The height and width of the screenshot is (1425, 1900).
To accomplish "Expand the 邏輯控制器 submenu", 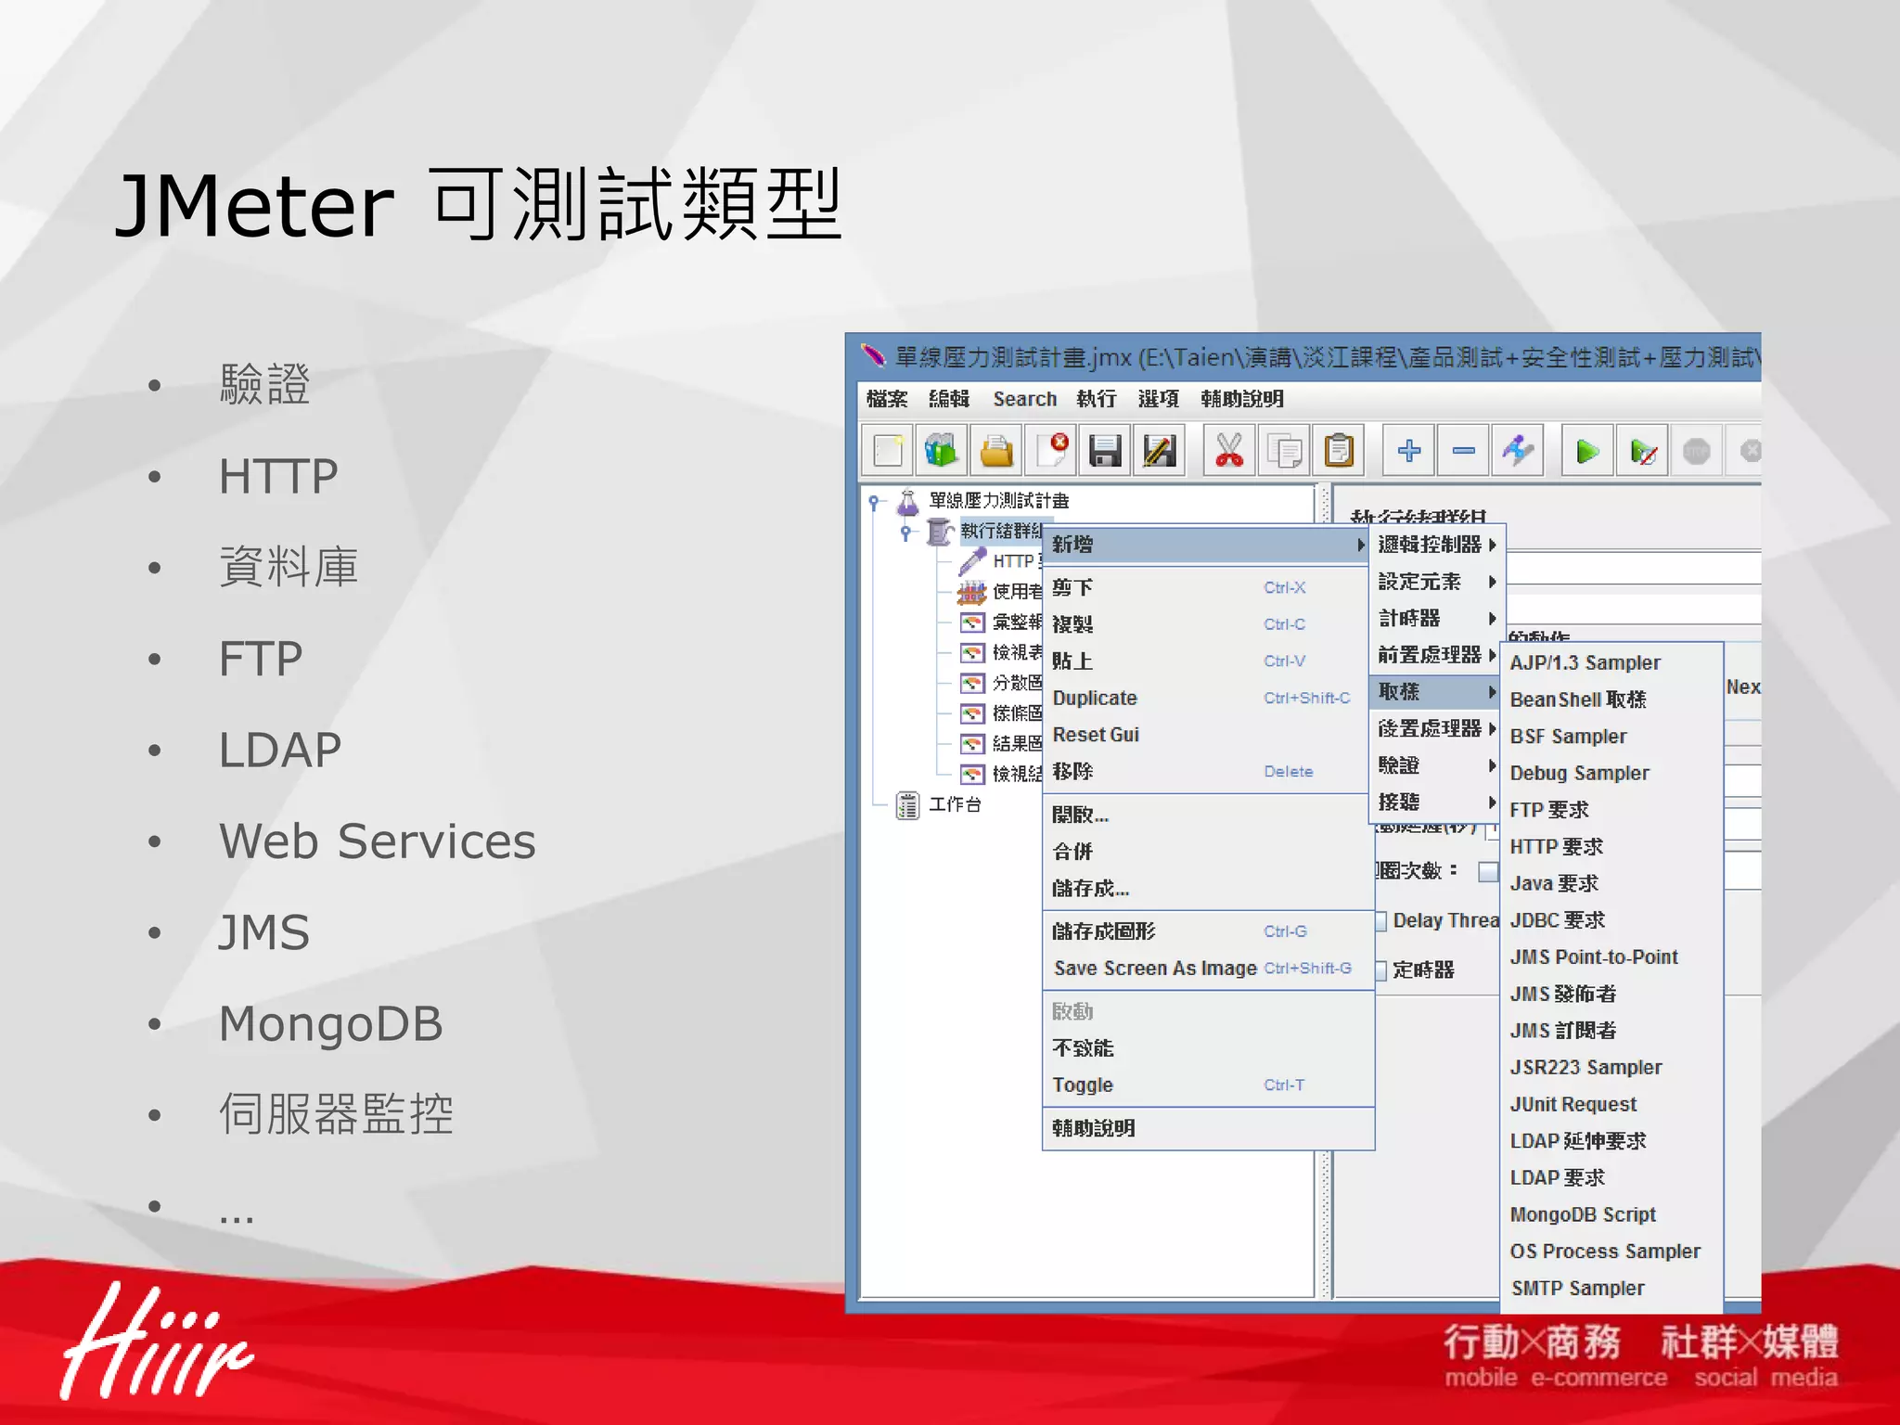I will click(1437, 545).
